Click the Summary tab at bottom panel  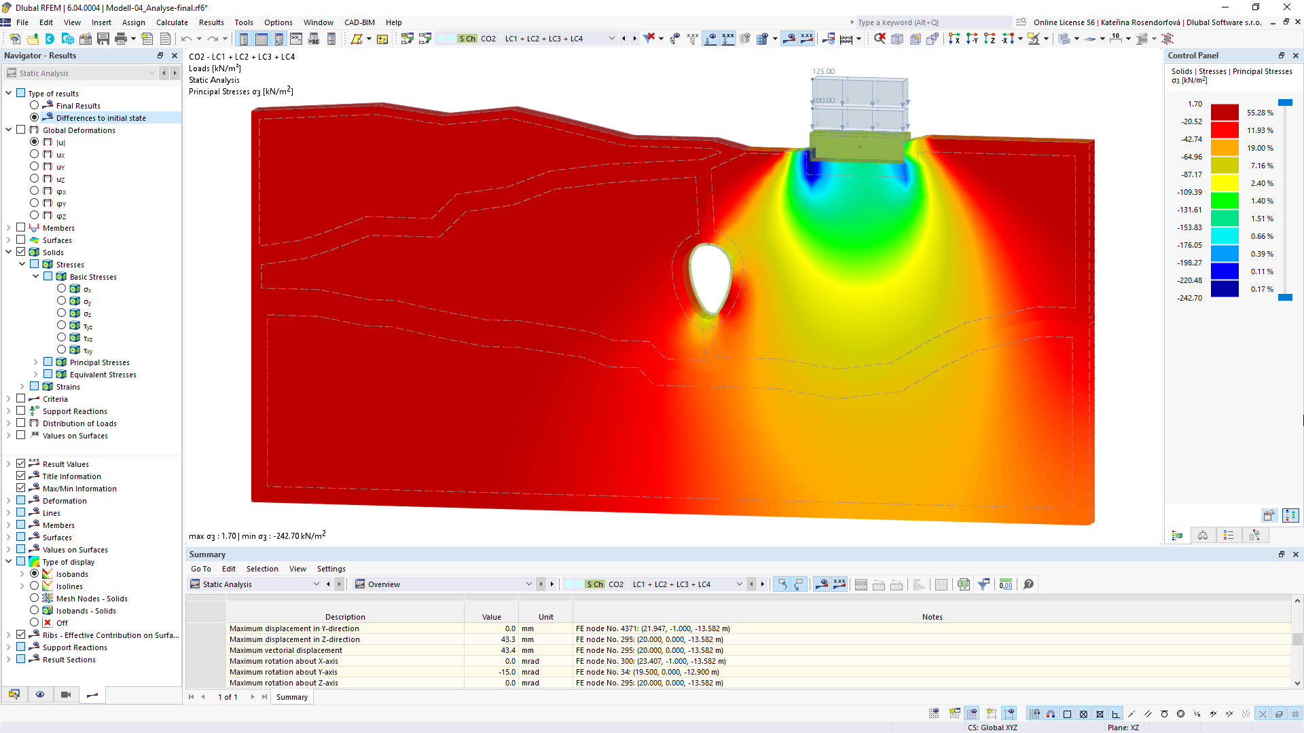tap(292, 696)
